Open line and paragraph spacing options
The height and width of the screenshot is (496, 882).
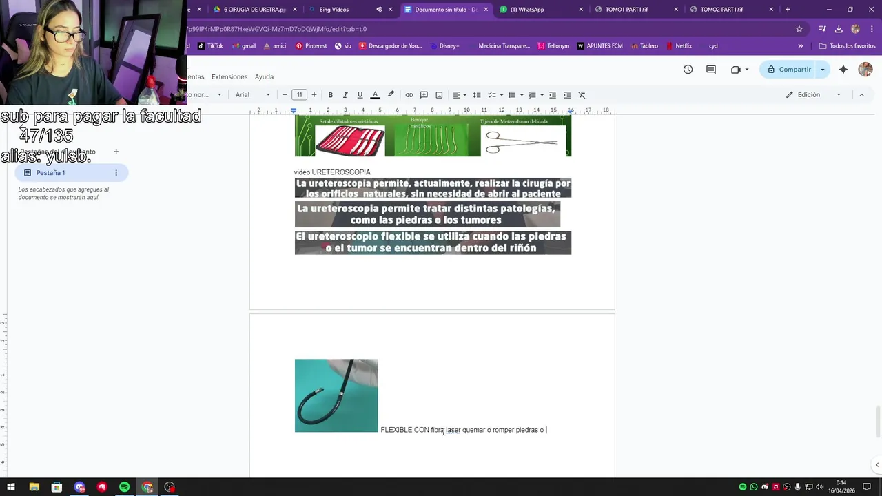(477, 95)
